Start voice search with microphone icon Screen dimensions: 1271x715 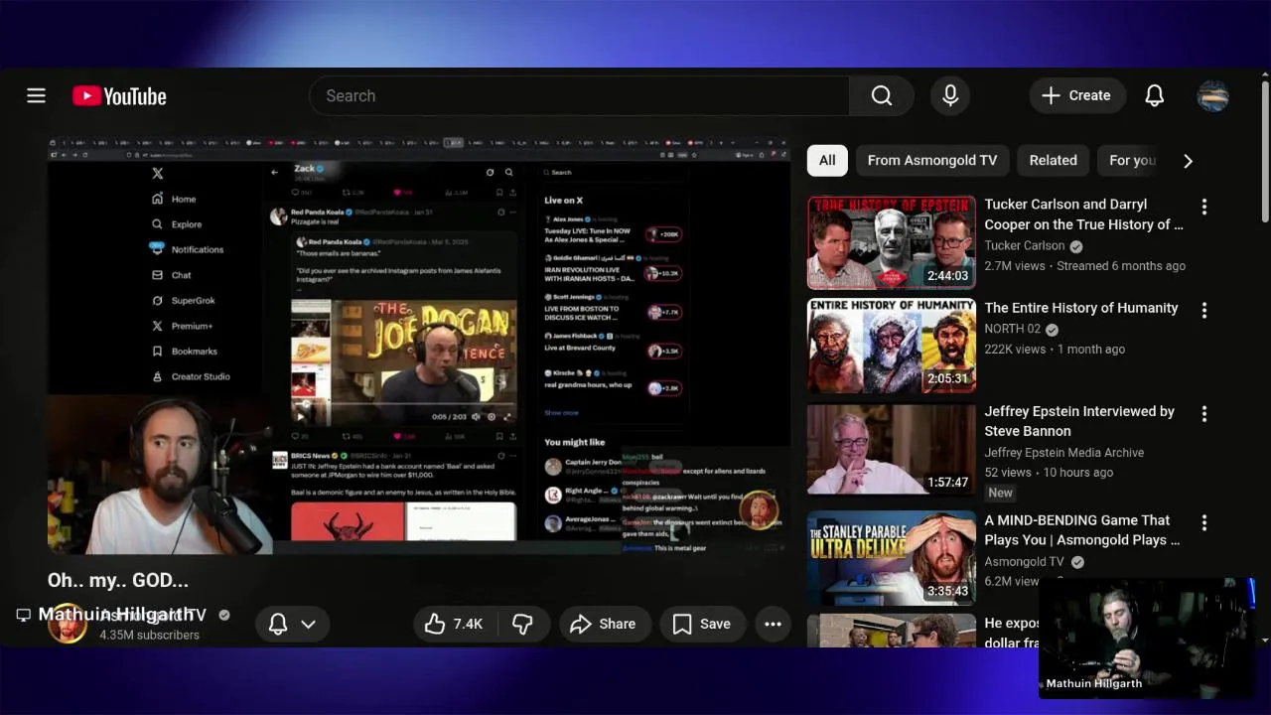950,95
